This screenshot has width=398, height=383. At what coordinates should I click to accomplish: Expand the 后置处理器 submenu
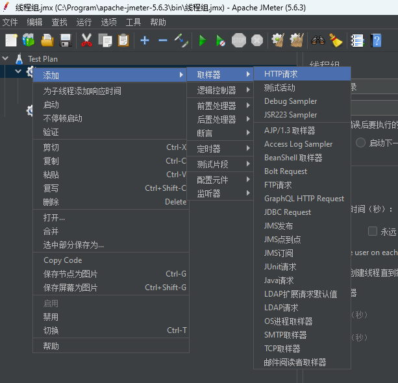pyautogui.click(x=220, y=119)
